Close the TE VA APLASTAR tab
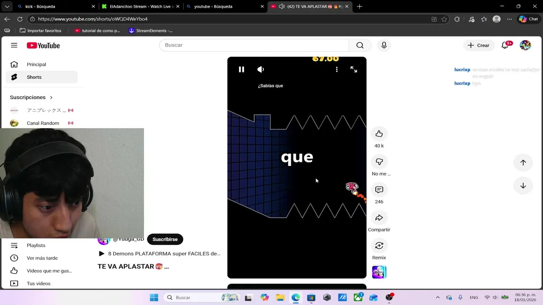This screenshot has height=305, width=543. click(347, 6)
